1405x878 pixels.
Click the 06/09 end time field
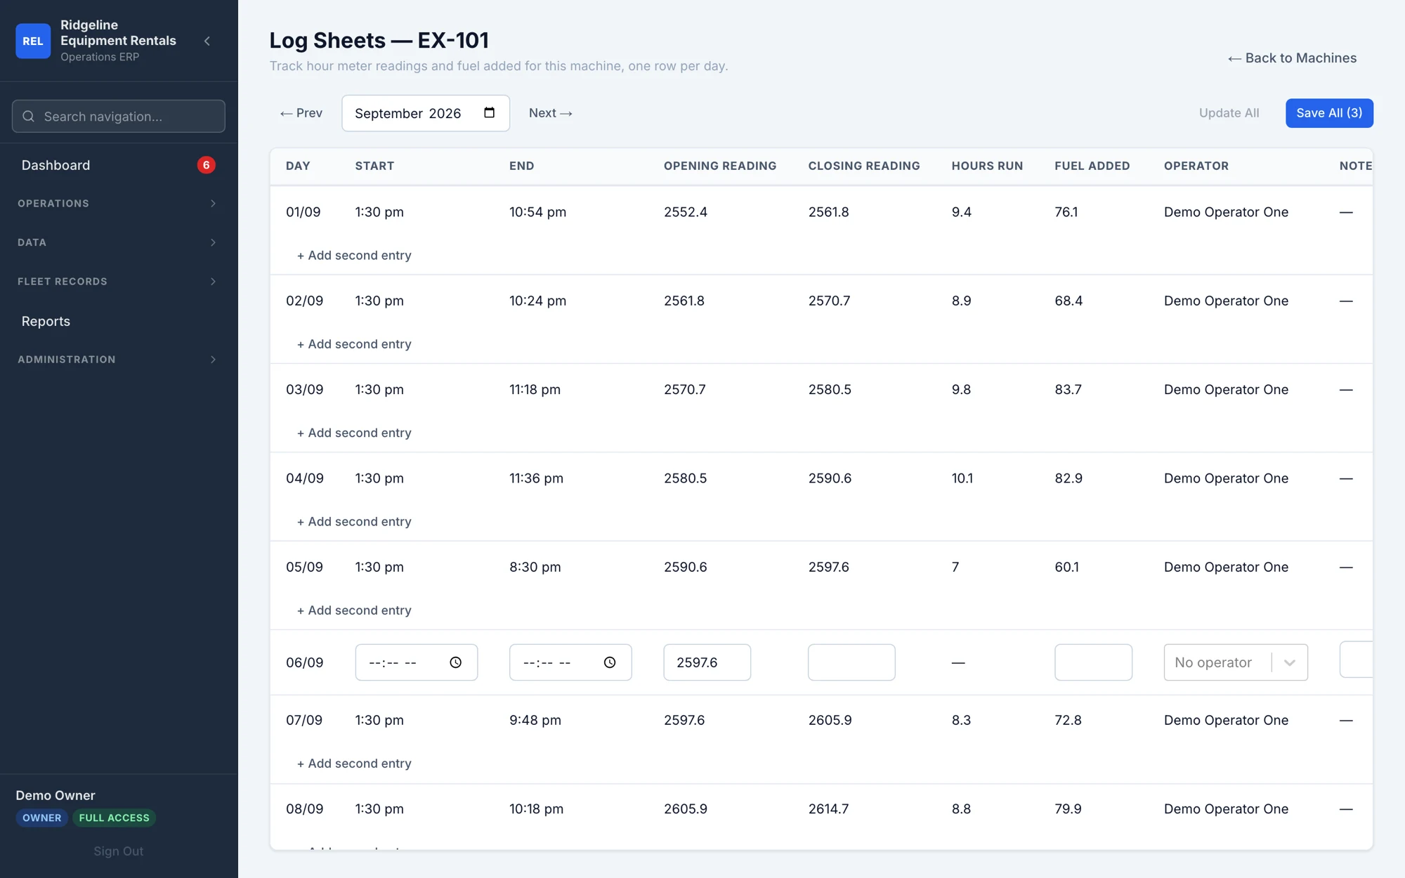[570, 662]
